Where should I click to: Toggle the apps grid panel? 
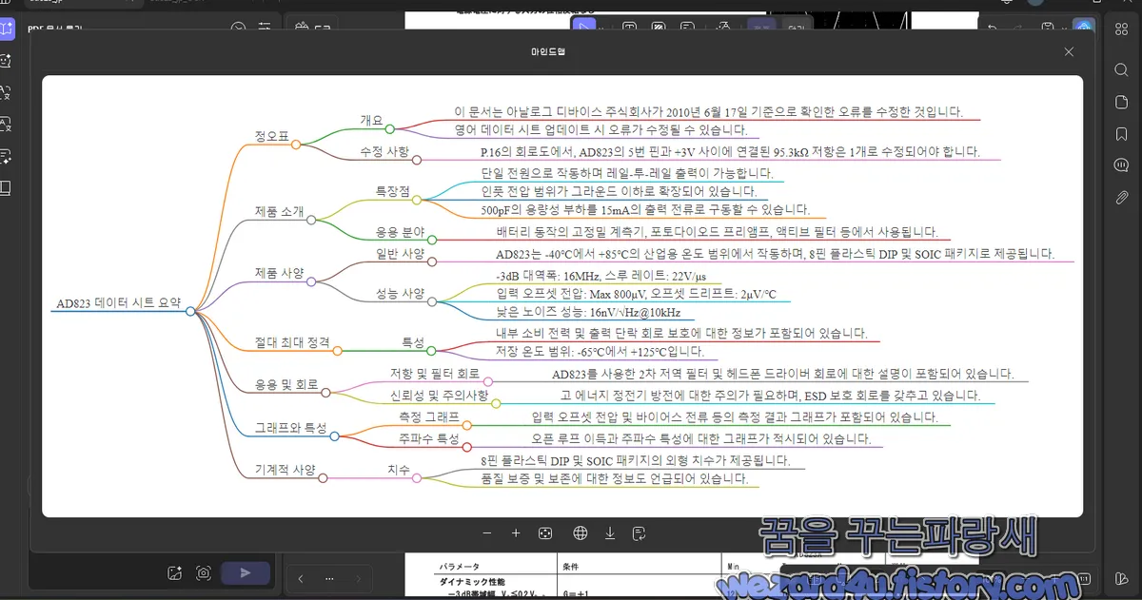(x=1119, y=29)
